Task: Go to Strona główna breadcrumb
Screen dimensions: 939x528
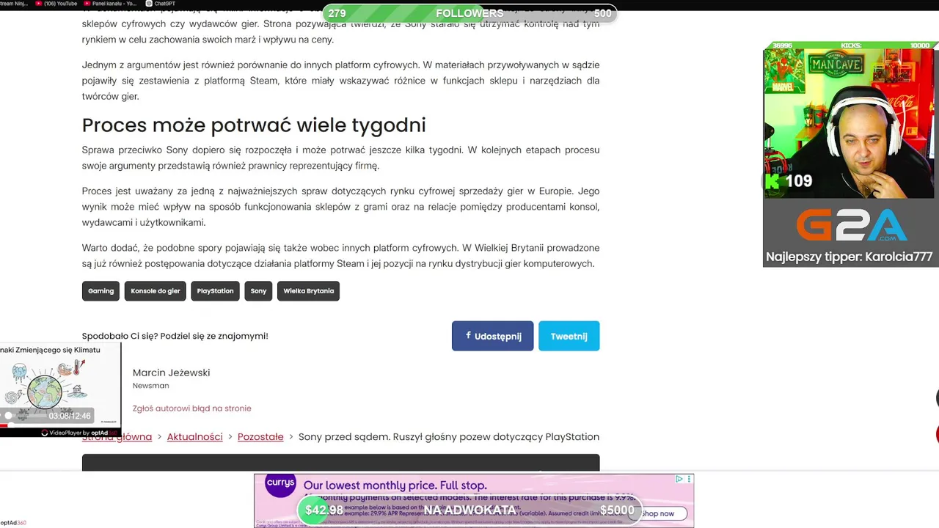Action: coord(117,437)
